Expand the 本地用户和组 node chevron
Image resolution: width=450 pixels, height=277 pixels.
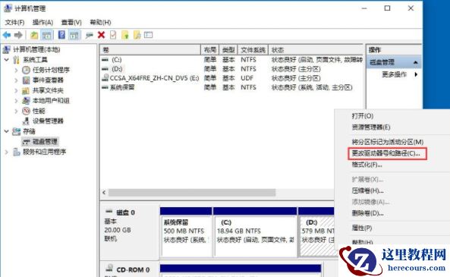coord(16,101)
